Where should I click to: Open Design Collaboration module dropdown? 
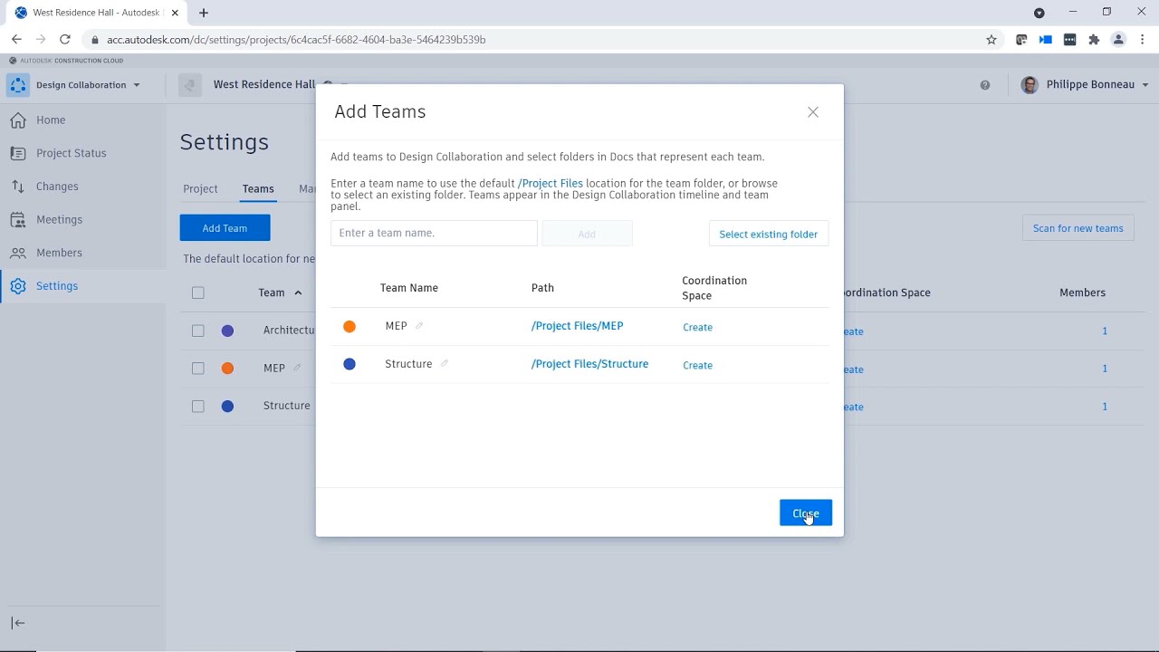click(88, 85)
